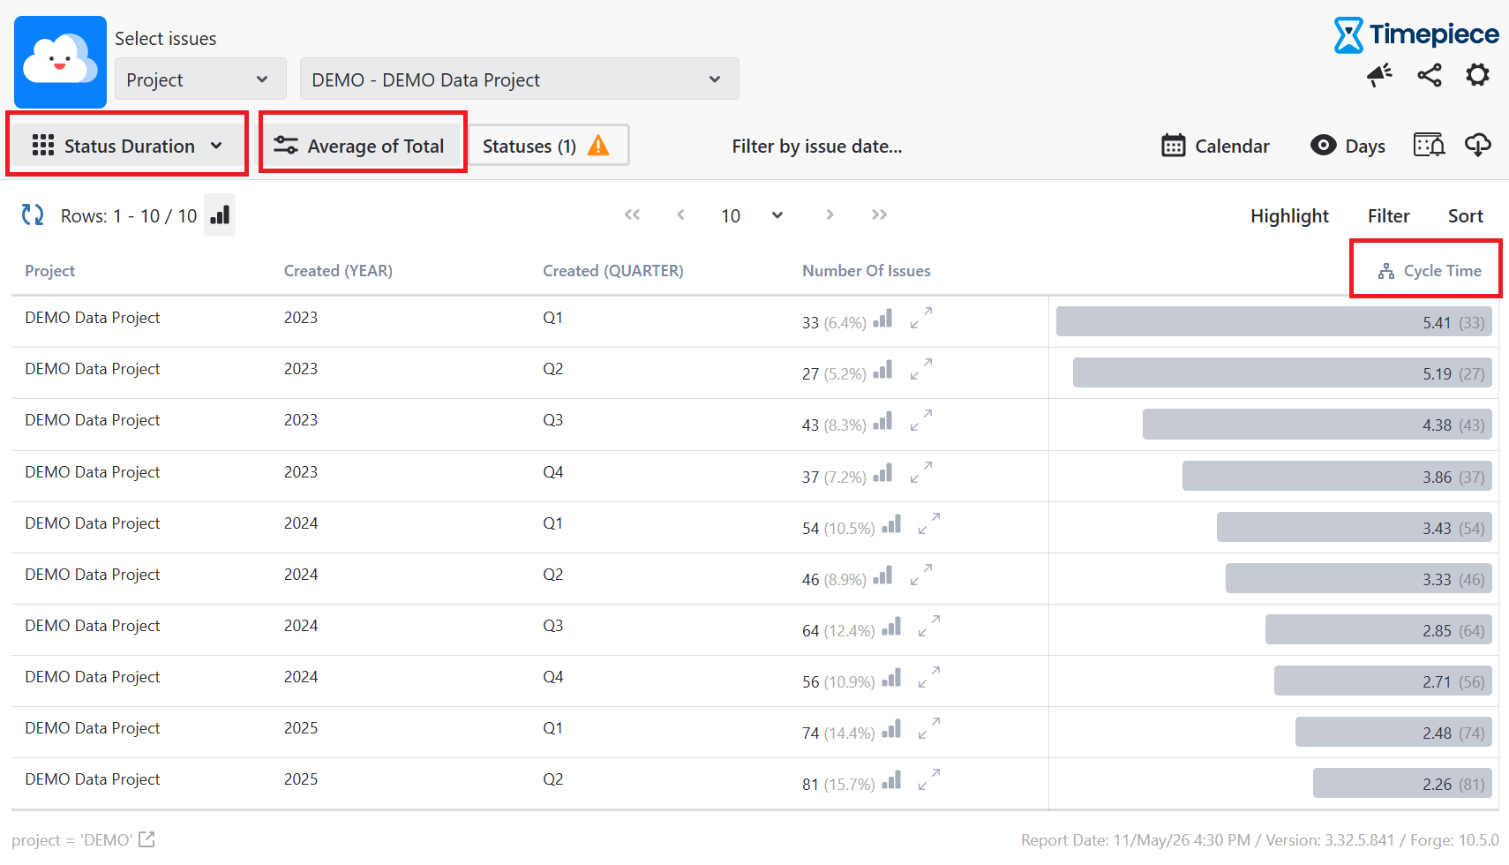Click the share icon

(1430, 75)
